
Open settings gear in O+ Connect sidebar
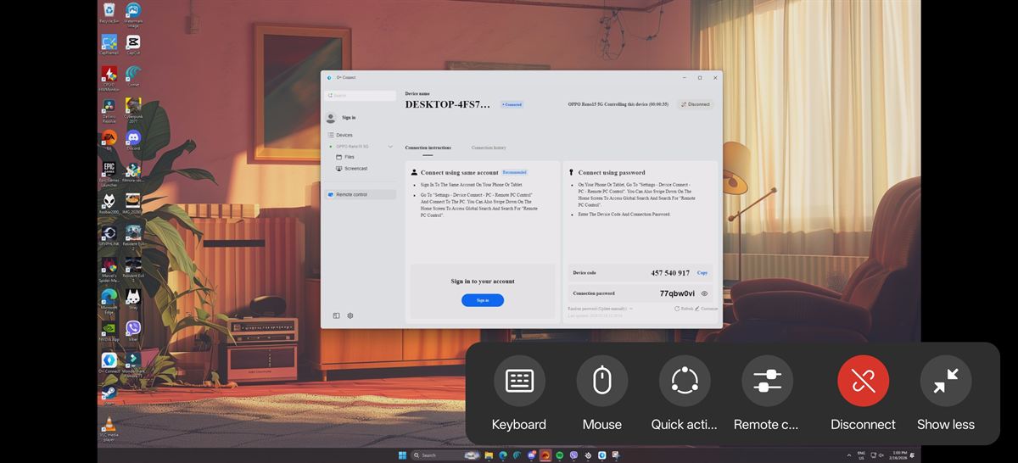[350, 315]
